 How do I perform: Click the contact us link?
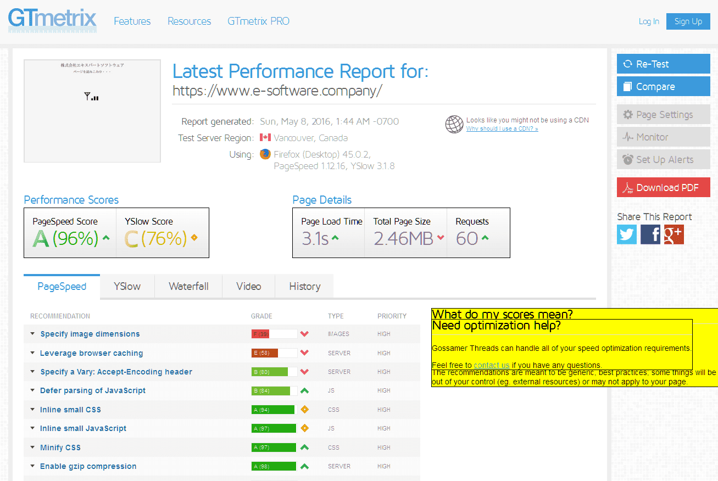492,365
